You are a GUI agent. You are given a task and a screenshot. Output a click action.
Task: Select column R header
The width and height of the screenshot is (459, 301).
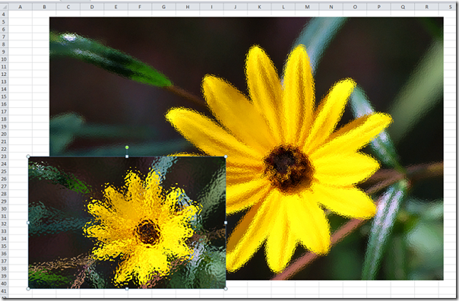click(x=427, y=7)
